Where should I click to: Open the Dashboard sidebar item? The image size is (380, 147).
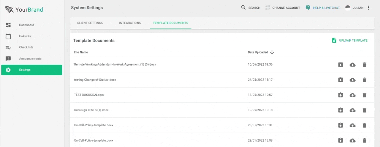[32, 25]
